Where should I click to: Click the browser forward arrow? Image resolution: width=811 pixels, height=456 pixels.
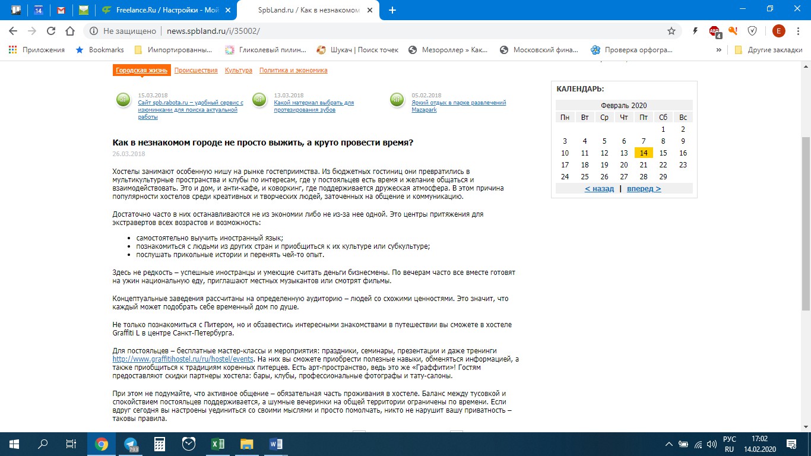coord(32,31)
